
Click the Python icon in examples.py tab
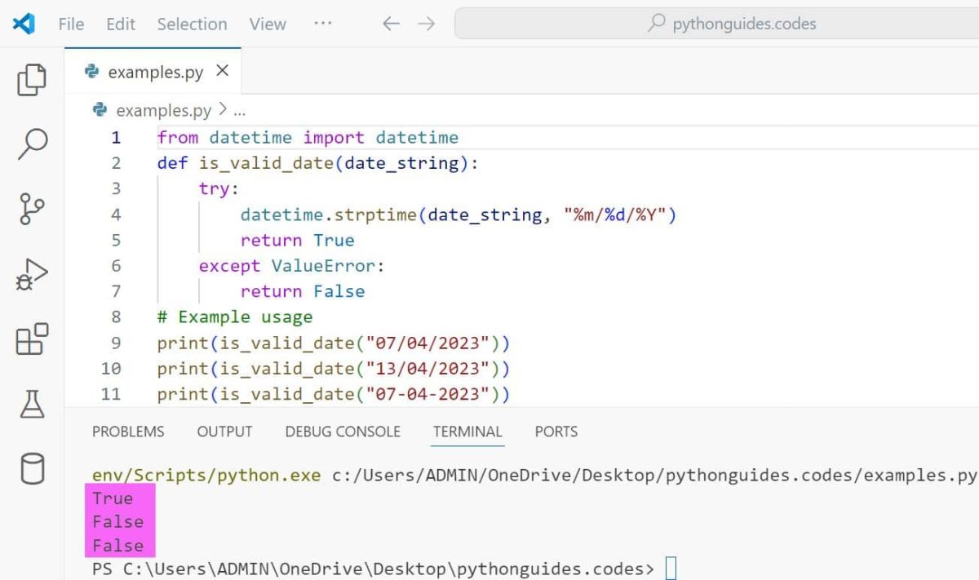(x=92, y=72)
